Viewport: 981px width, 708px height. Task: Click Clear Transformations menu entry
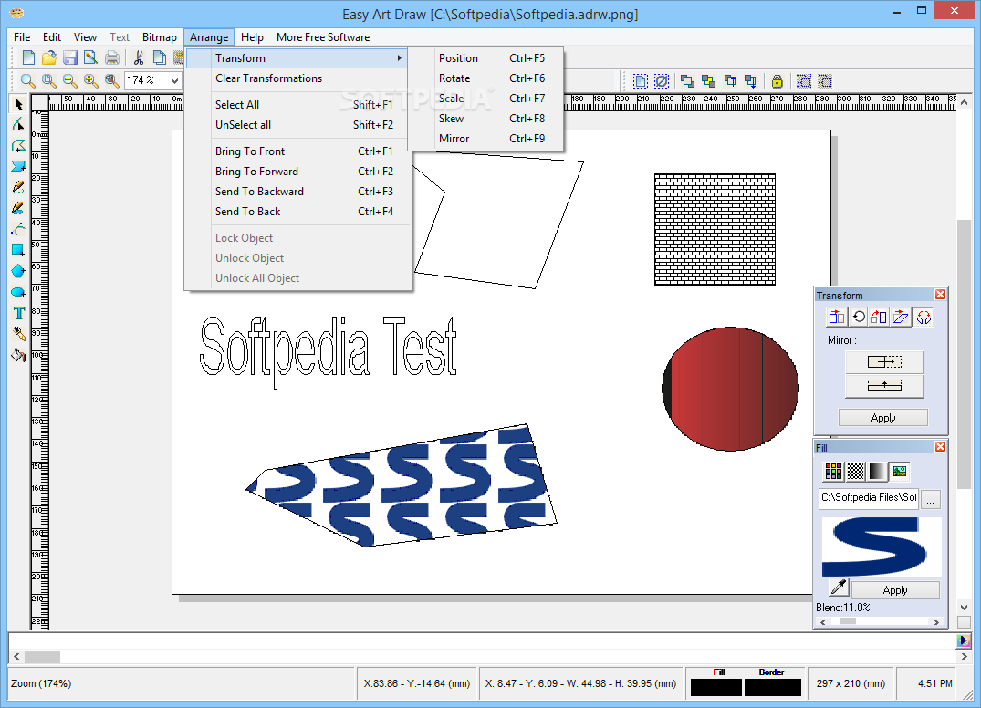coord(298,78)
